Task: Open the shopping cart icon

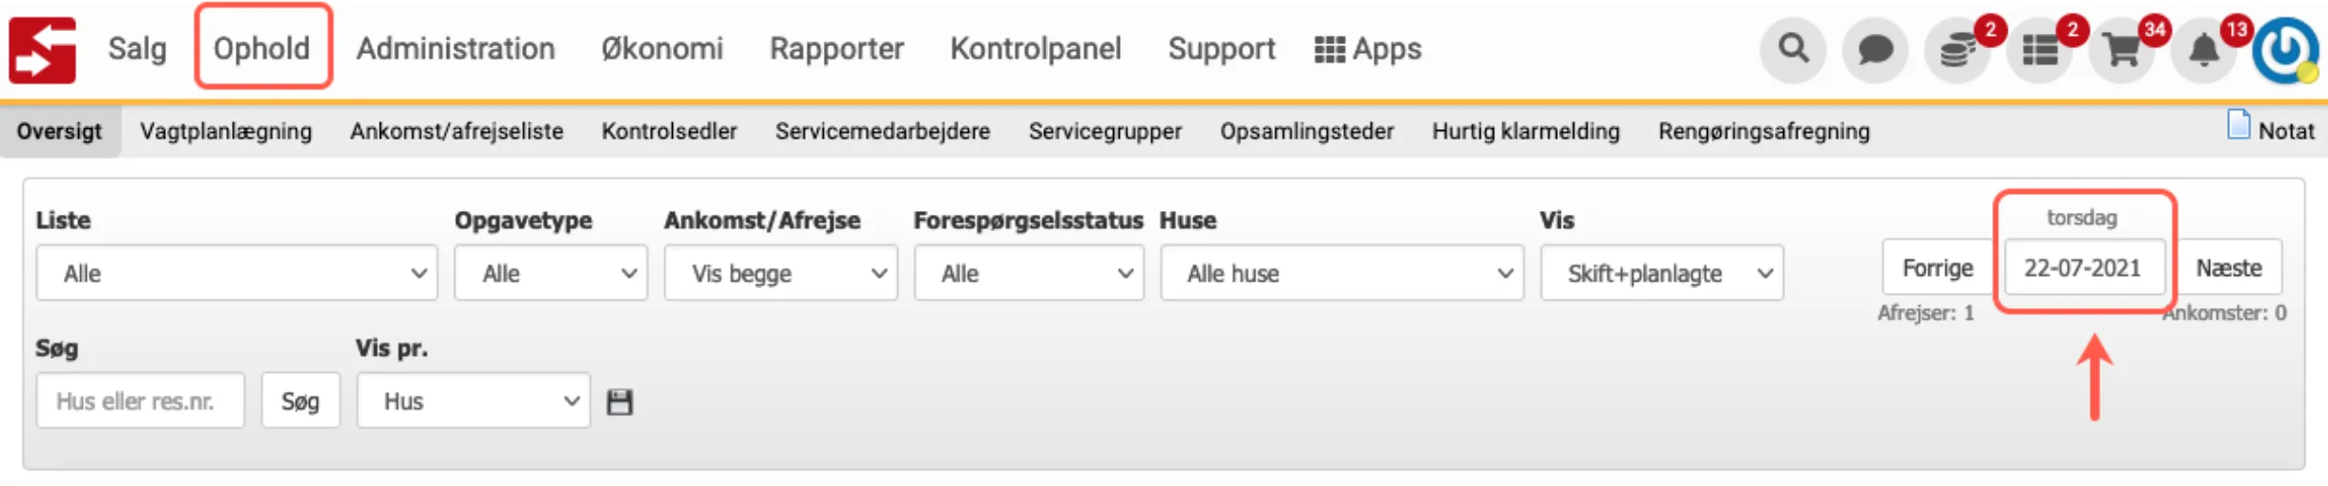Action: [2122, 49]
